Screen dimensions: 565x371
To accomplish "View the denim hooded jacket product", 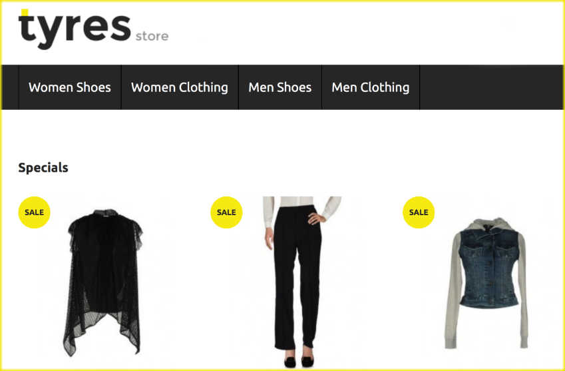I will tap(486, 283).
